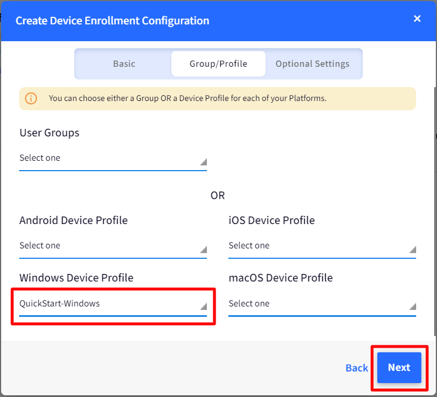This screenshot has width=437, height=397.
Task: Click the info icon in the yellow banner
Action: pos(31,98)
